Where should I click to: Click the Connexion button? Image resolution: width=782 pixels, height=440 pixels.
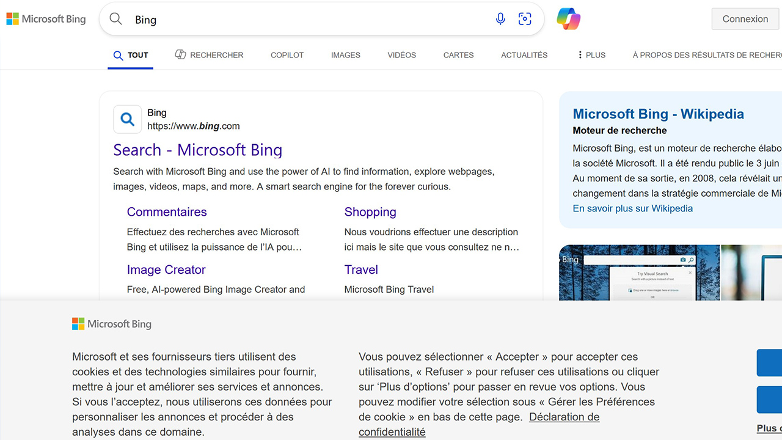pyautogui.click(x=745, y=19)
